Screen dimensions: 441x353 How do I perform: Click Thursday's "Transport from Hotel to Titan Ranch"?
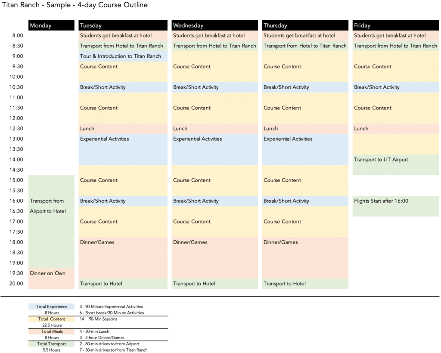pyautogui.click(x=305, y=46)
